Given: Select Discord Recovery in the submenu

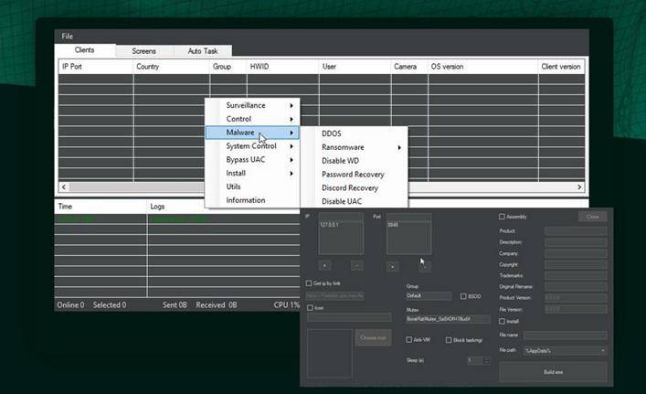Looking at the screenshot, I should point(355,188).
